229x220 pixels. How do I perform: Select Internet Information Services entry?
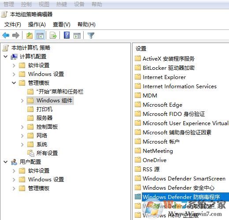180,86
